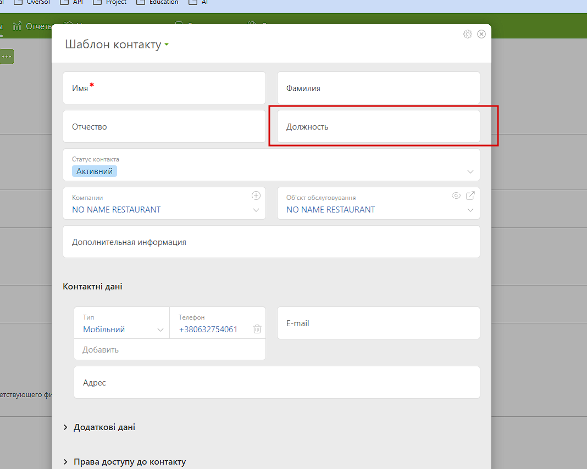Screen dimensions: 587x469
Task: Click the phone number +380632754061
Action: pos(208,330)
